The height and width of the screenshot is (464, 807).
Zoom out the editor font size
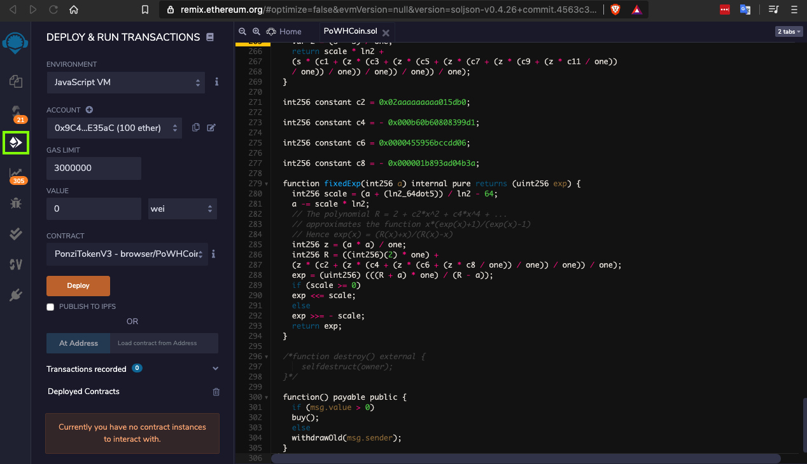tap(243, 32)
